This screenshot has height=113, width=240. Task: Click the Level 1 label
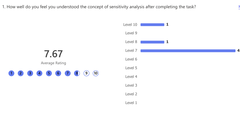coord(131,103)
